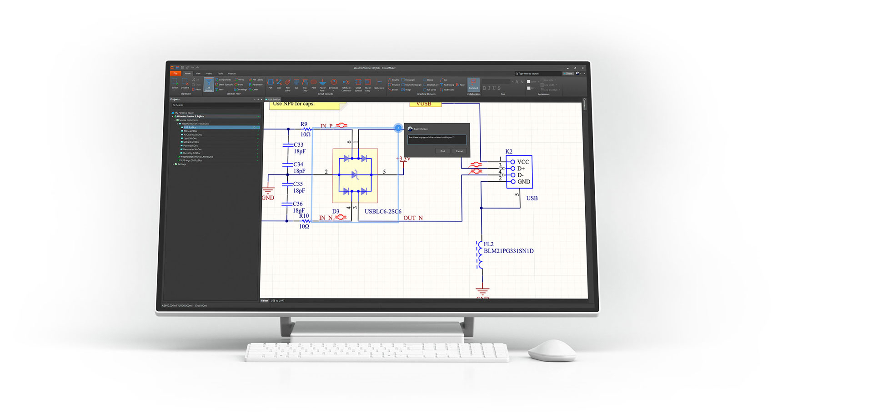Expand the Settings folder in Projects
This screenshot has width=873, height=418.
coord(174,164)
